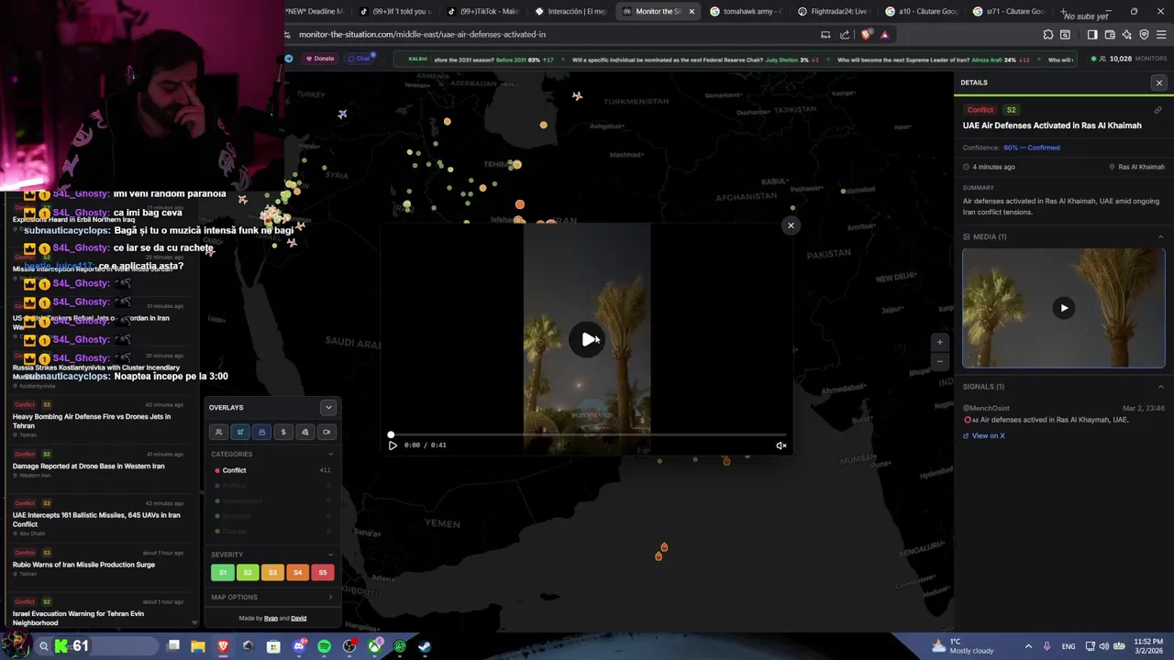This screenshot has height=660, width=1174.
Task: Close the Details panel
Action: click(x=1158, y=82)
